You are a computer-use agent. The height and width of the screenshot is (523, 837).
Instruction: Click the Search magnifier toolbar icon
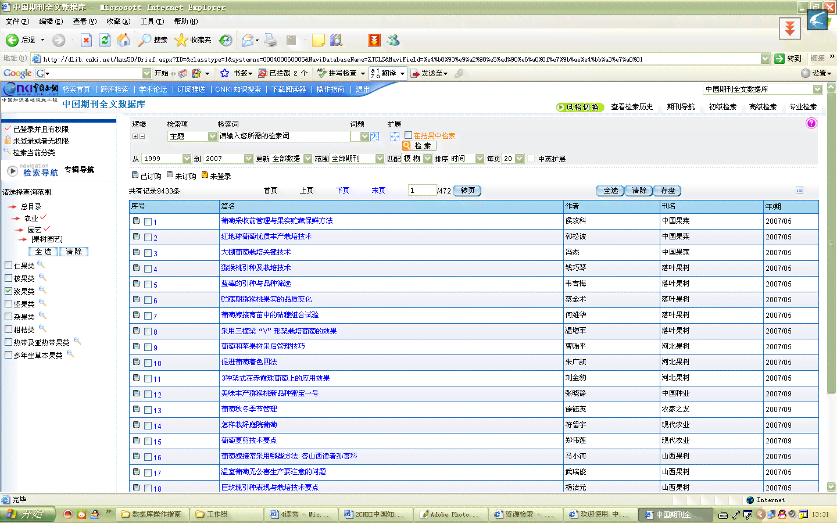tap(145, 40)
